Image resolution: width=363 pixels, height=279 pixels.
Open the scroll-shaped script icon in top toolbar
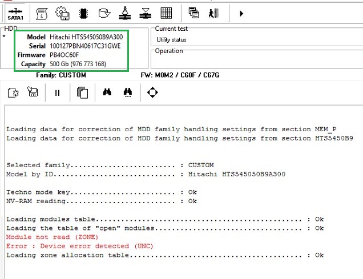pos(42,13)
